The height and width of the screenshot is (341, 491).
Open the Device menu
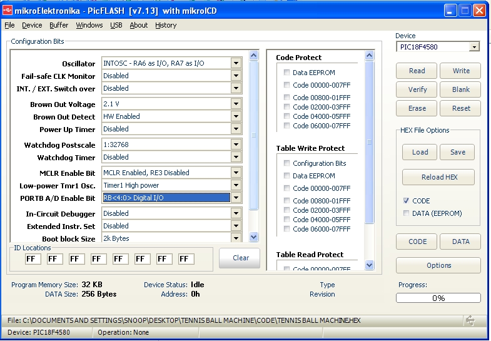pos(32,25)
